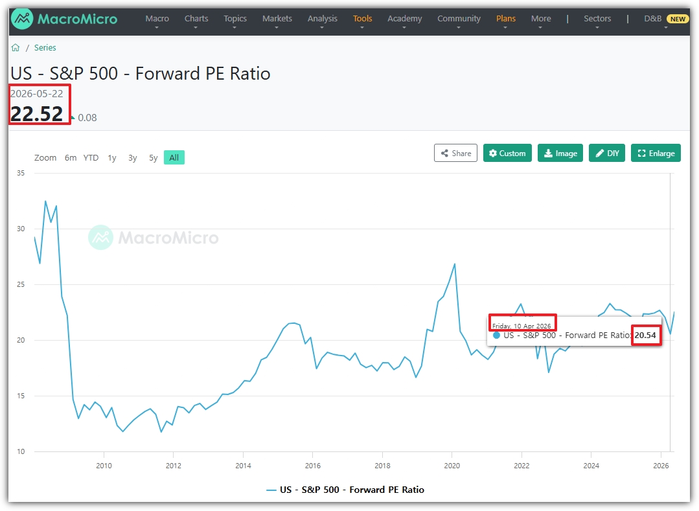Set chart zoom to 6m

(71, 158)
